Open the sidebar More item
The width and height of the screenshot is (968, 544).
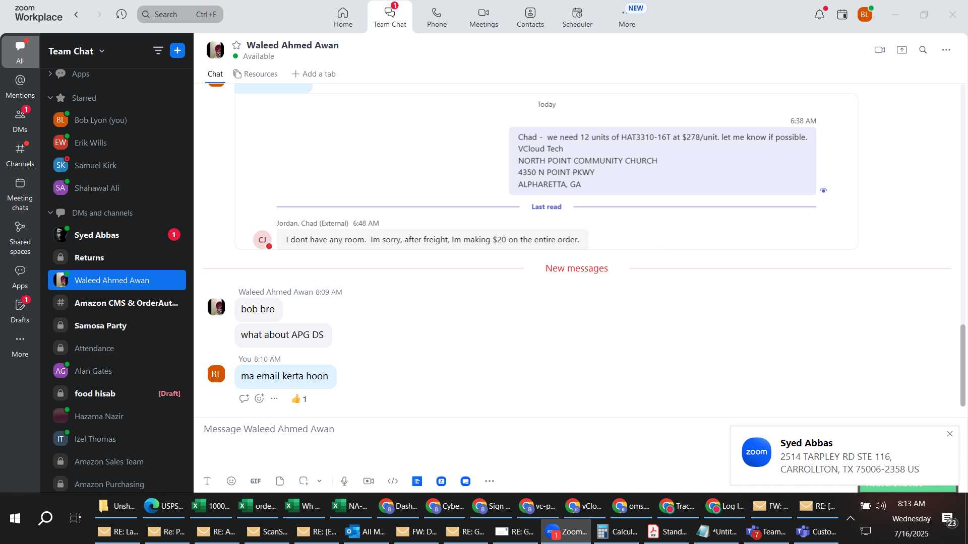pos(20,346)
